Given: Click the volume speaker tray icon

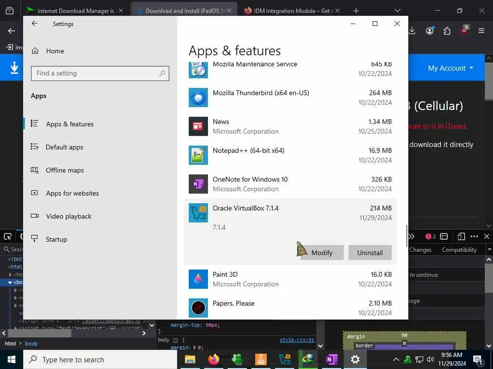Looking at the screenshot, I should 430,359.
